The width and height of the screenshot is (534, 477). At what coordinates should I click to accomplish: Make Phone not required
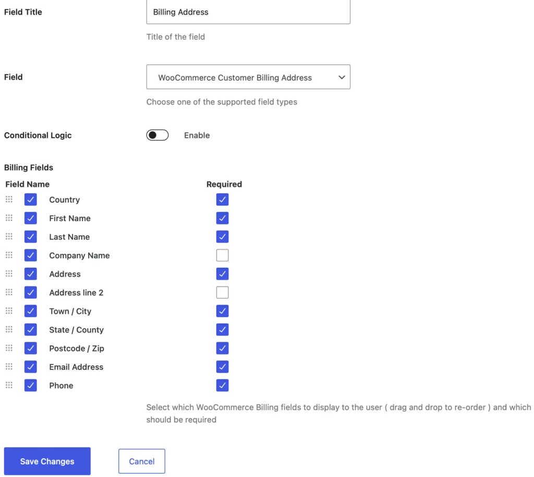tap(222, 385)
